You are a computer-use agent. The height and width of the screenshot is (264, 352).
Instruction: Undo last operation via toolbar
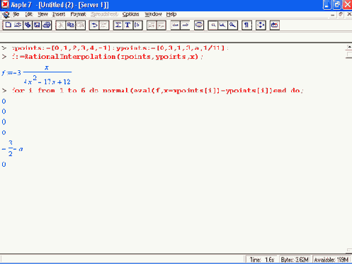(94, 25)
